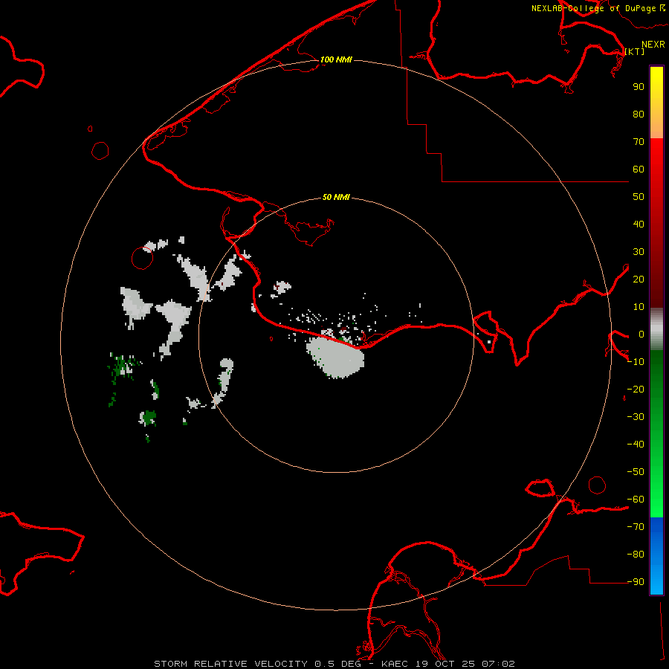Click the 0 value on velocity scale
This screenshot has height=669, width=669.
click(641, 334)
